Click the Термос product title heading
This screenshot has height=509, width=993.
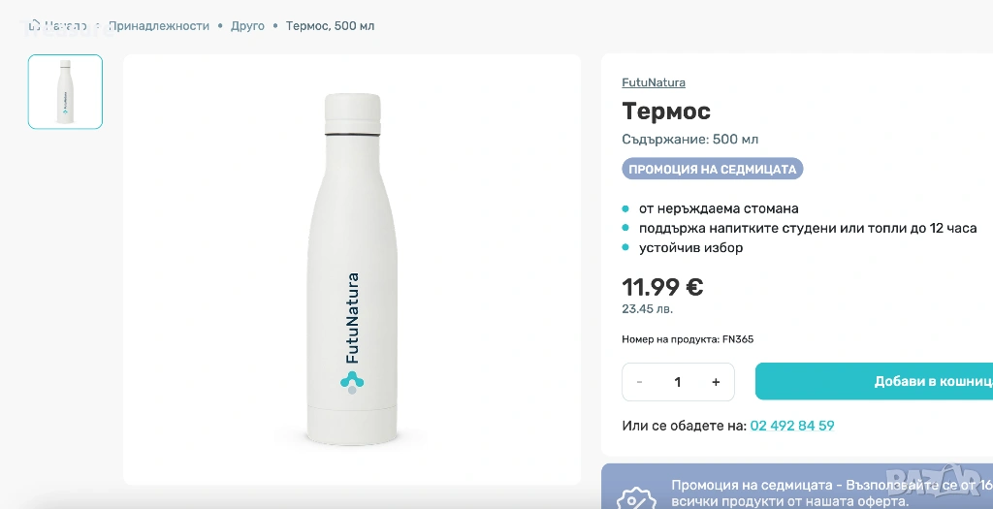point(666,111)
